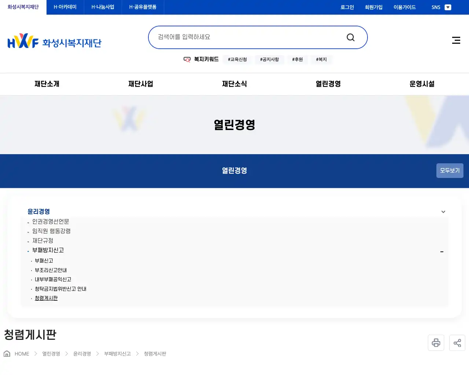Collapse 부패방지신고 with the minus control
The image size is (469, 375).
[x=442, y=252]
